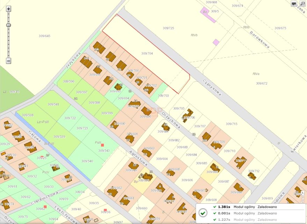Click parcel label 309/710
This screenshot has height=224, width=307.
(x=230, y=151)
